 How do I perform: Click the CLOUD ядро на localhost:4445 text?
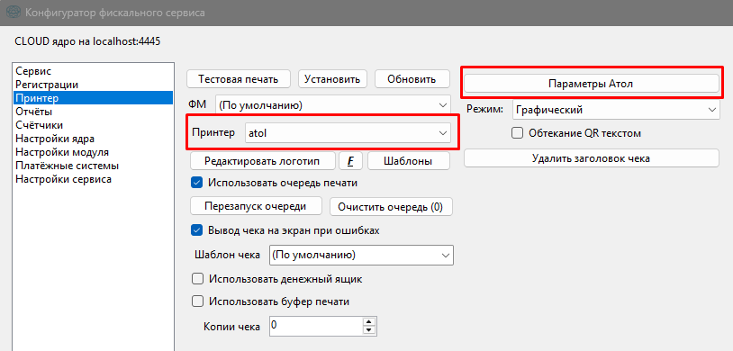click(88, 41)
